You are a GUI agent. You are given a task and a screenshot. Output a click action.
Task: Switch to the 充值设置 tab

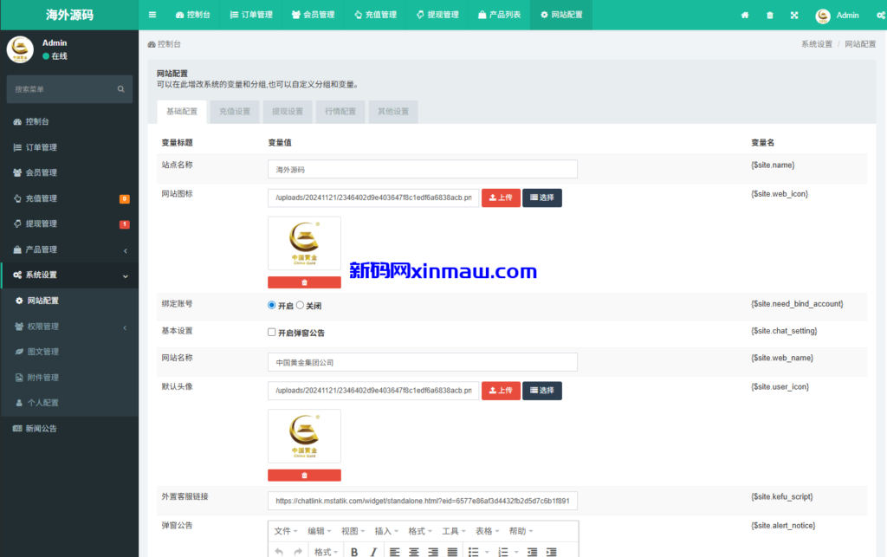point(234,111)
